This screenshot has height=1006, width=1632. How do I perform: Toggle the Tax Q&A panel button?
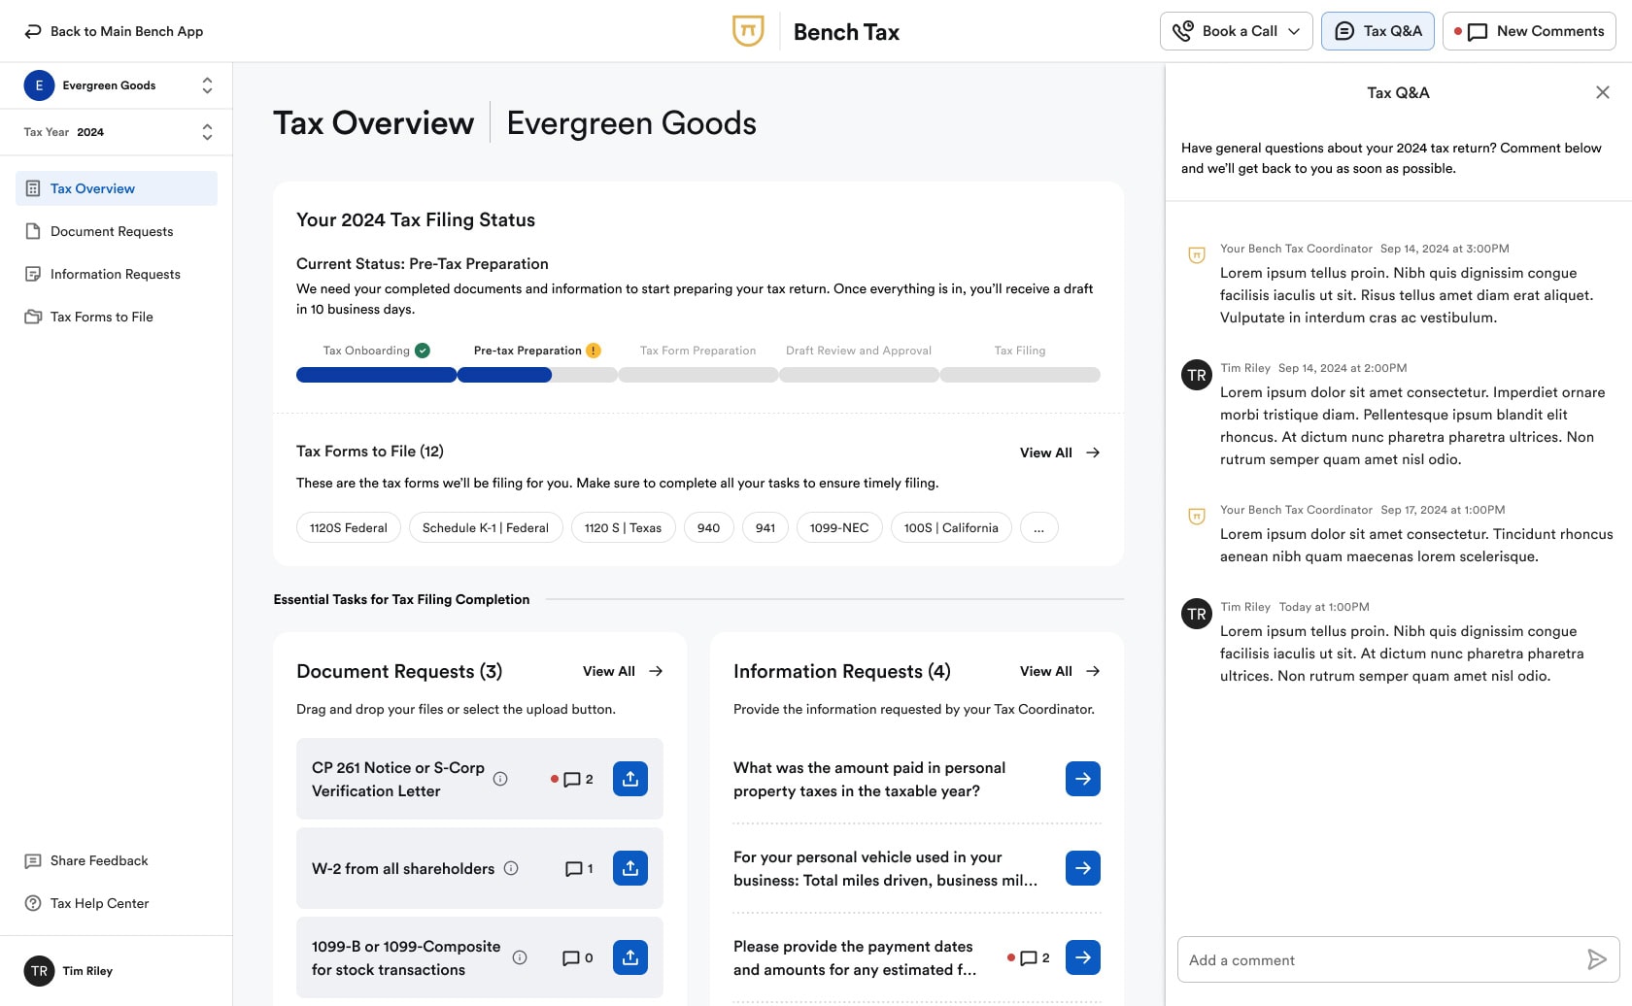click(1377, 31)
